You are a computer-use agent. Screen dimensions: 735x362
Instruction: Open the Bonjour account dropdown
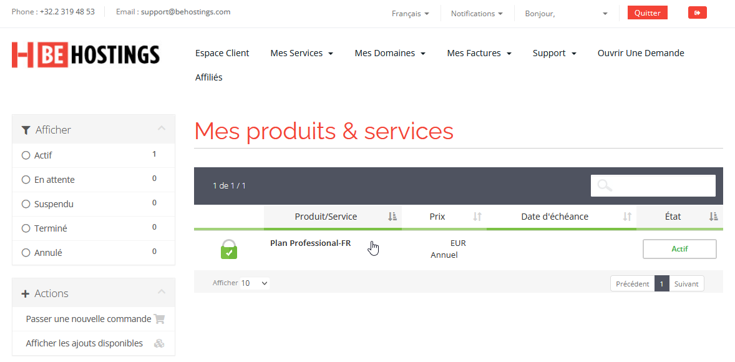567,14
